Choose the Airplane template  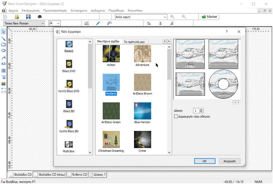pos(111,82)
